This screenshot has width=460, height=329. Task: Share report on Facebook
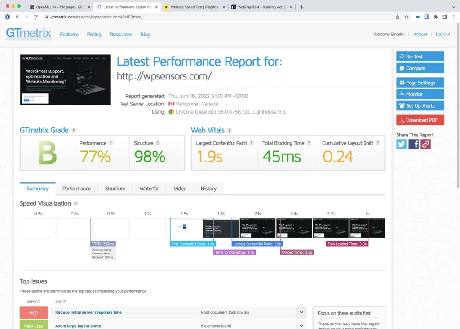(413, 144)
